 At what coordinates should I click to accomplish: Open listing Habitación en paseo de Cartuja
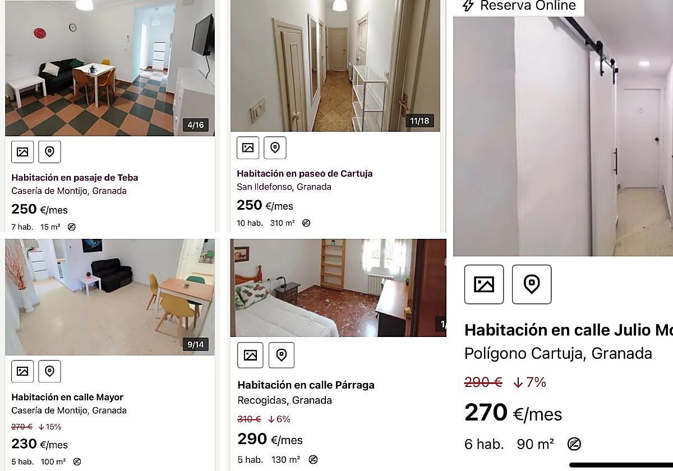click(x=305, y=174)
